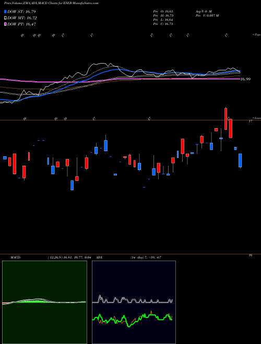Screen dimensions: 261x344
Task: Open the green MACD indicator panel
Action: (44, 302)
